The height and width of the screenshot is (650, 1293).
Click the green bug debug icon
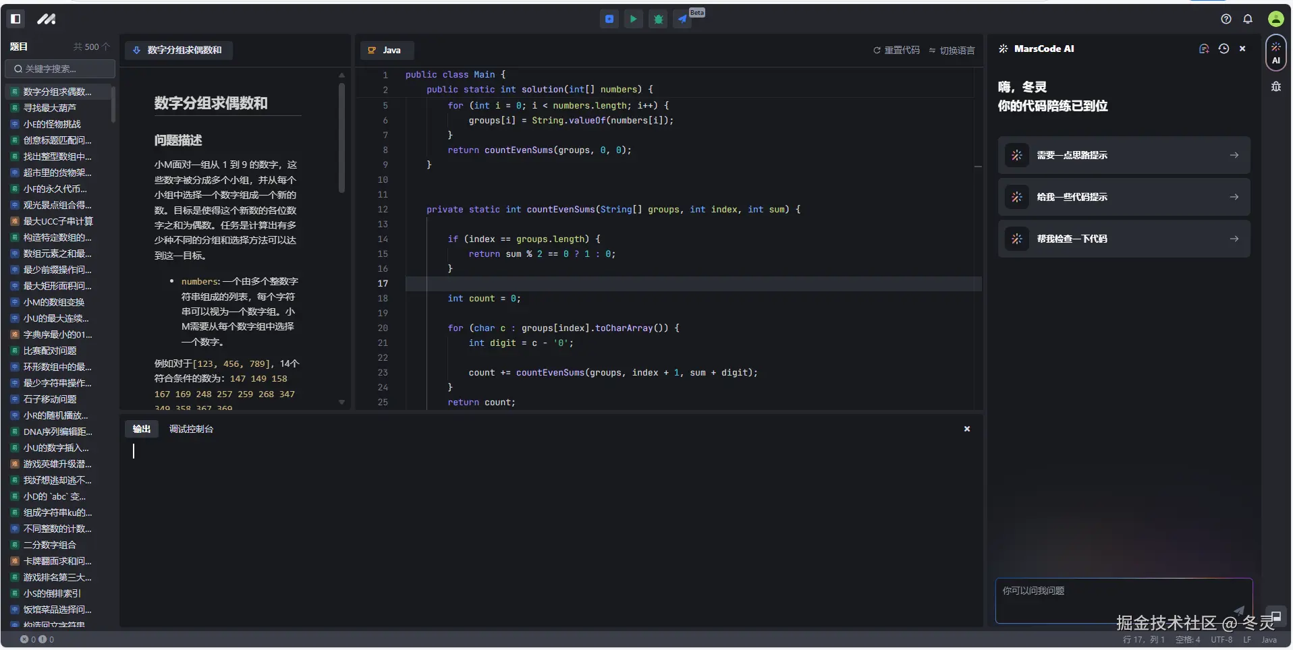(658, 20)
